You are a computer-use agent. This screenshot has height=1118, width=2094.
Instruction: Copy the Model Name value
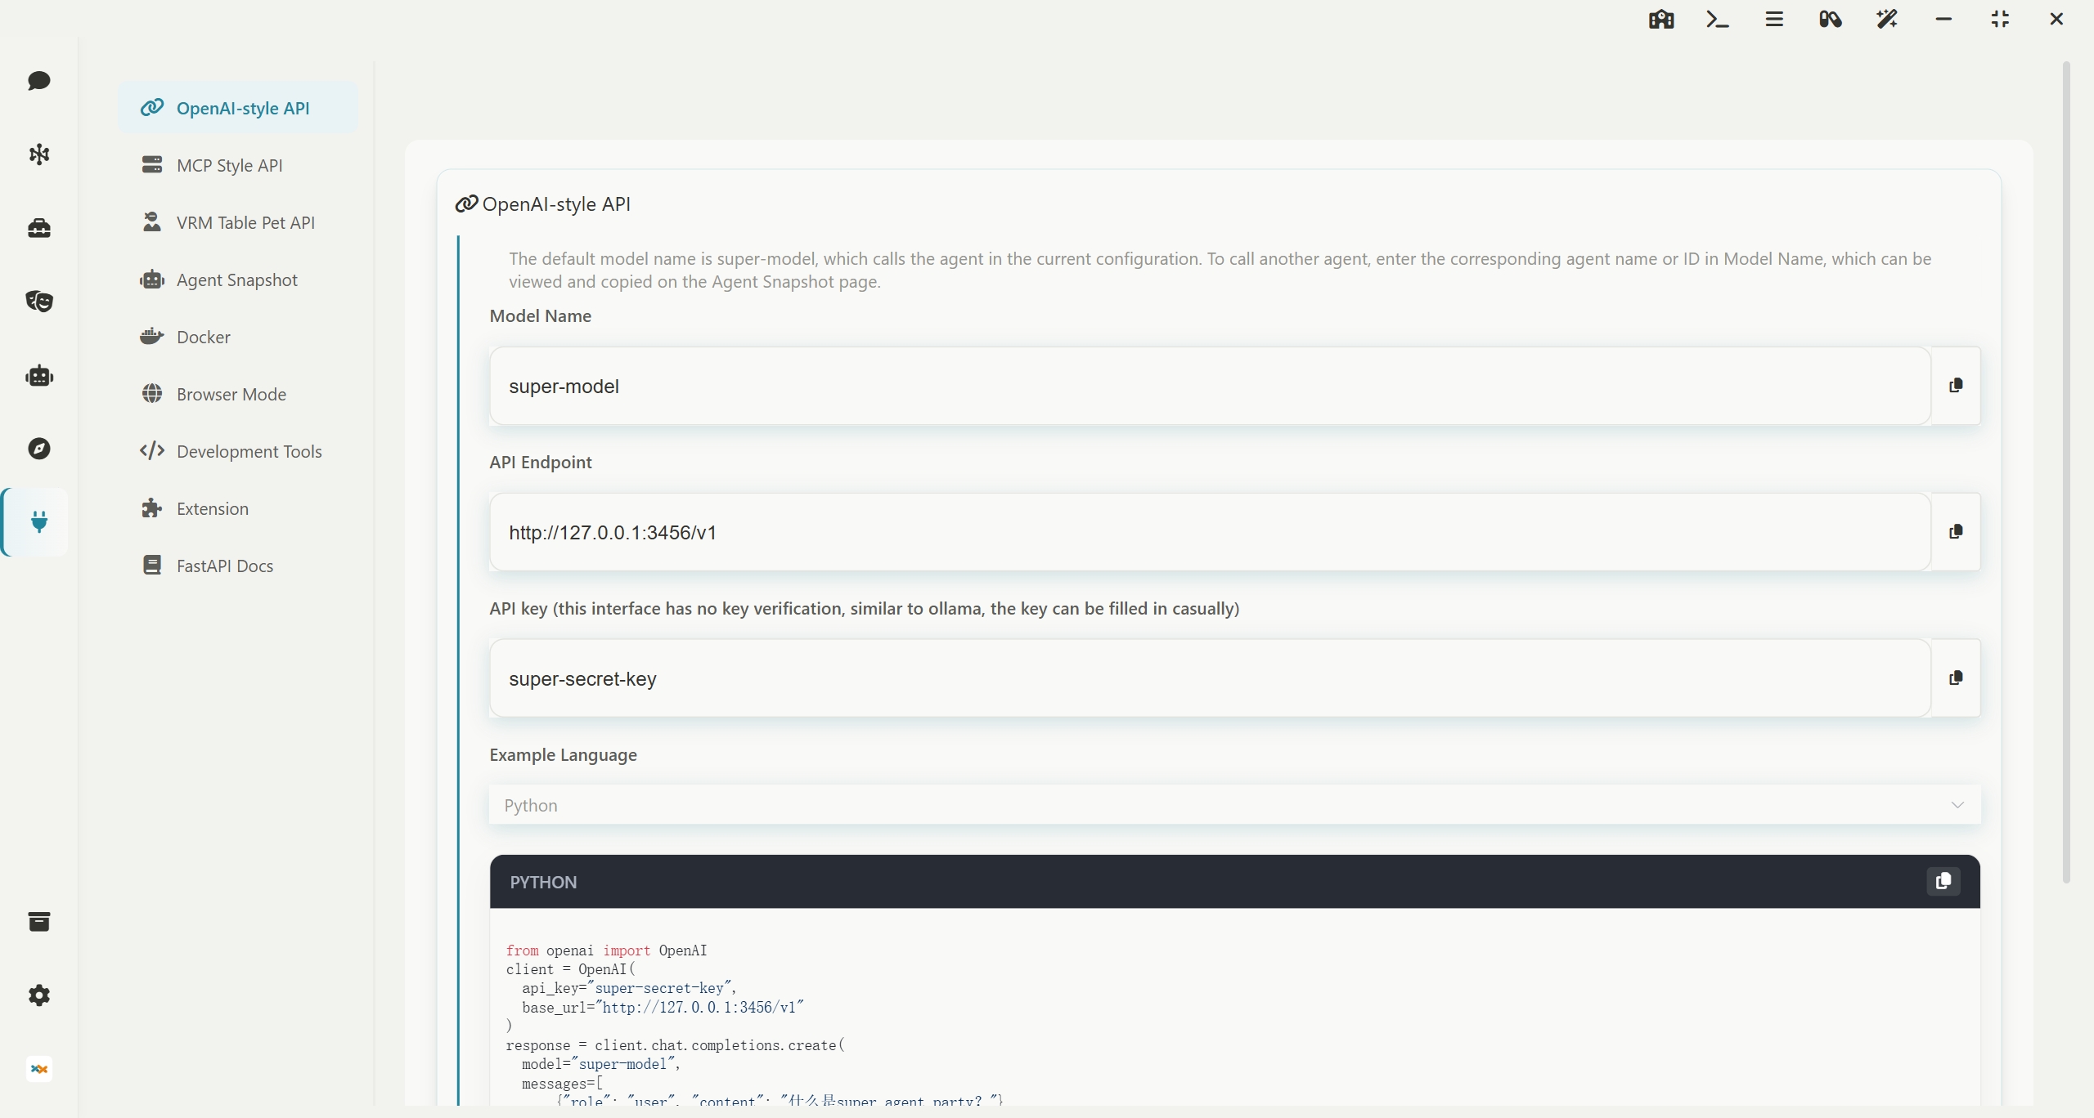[1956, 386]
